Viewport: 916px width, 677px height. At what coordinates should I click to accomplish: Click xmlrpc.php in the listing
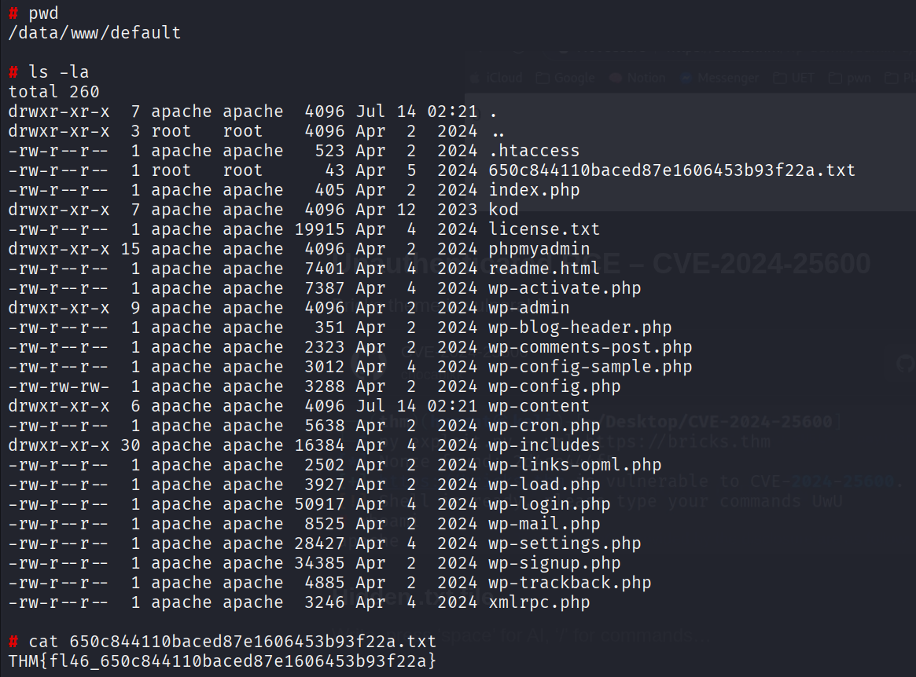coord(539,602)
